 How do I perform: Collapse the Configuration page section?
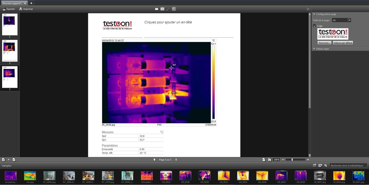tap(314, 14)
